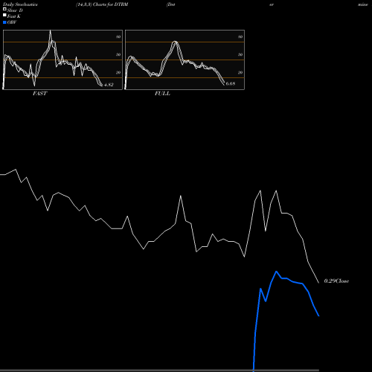Click the 'Daily Stochastics' title text

(x=20, y=4)
